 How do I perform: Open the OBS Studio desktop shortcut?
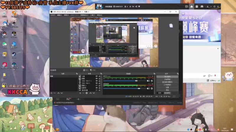pos(14,25)
